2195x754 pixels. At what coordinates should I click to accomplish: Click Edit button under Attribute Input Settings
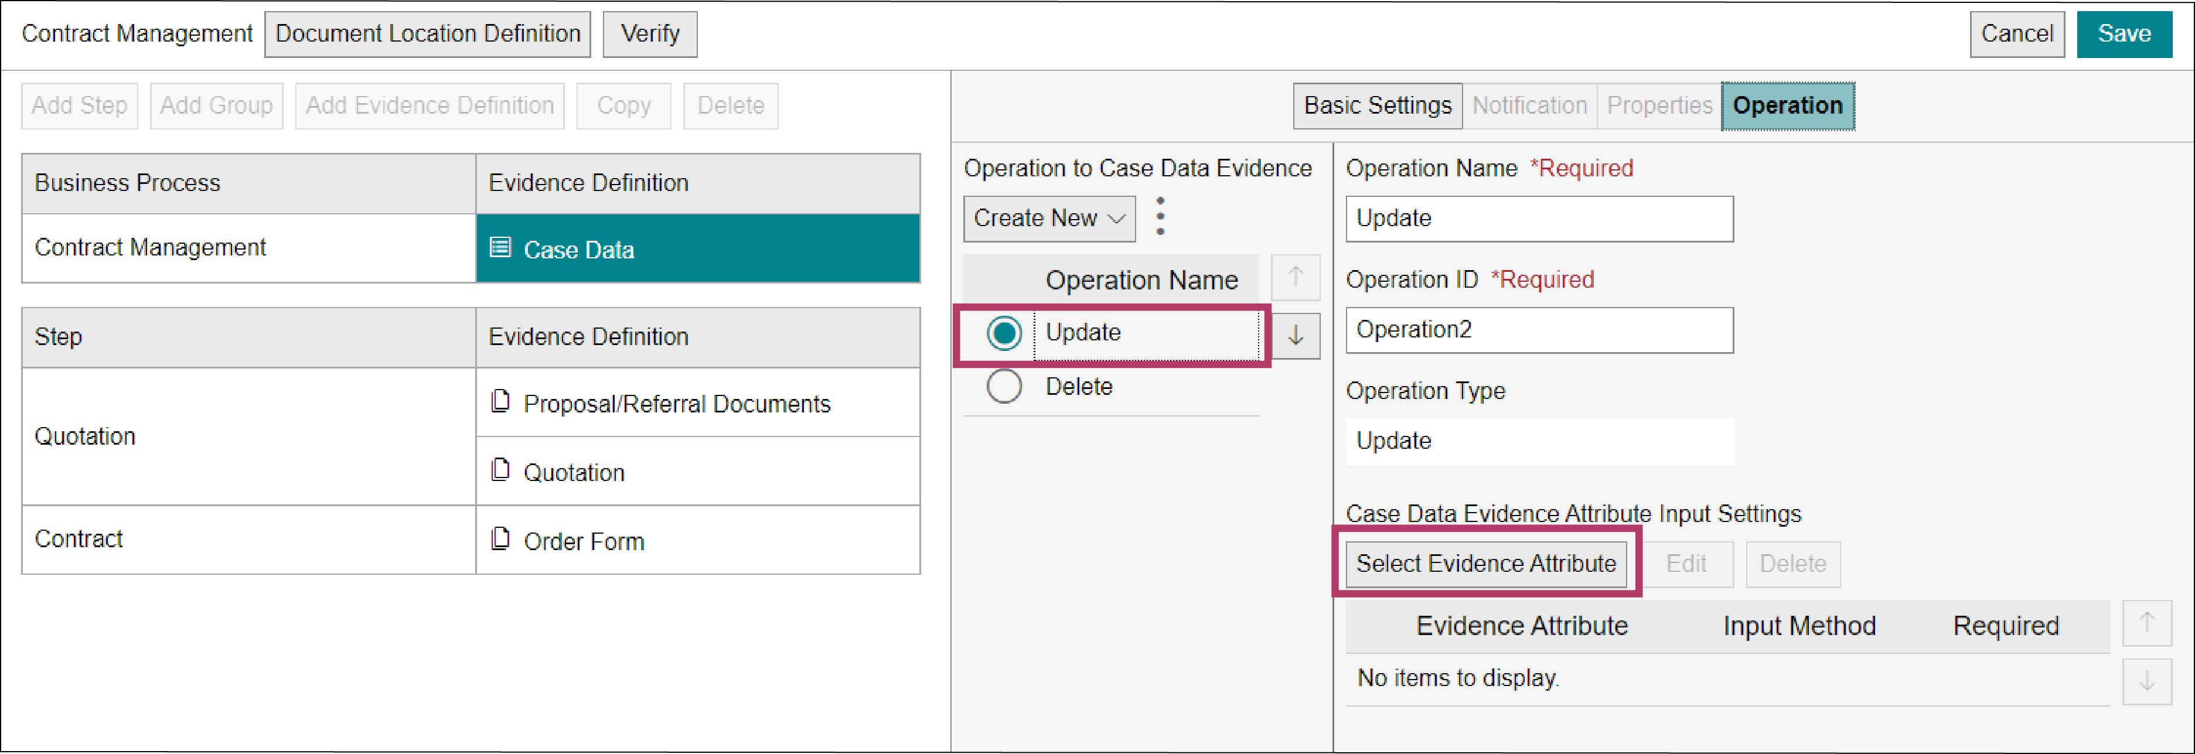[x=1686, y=564]
